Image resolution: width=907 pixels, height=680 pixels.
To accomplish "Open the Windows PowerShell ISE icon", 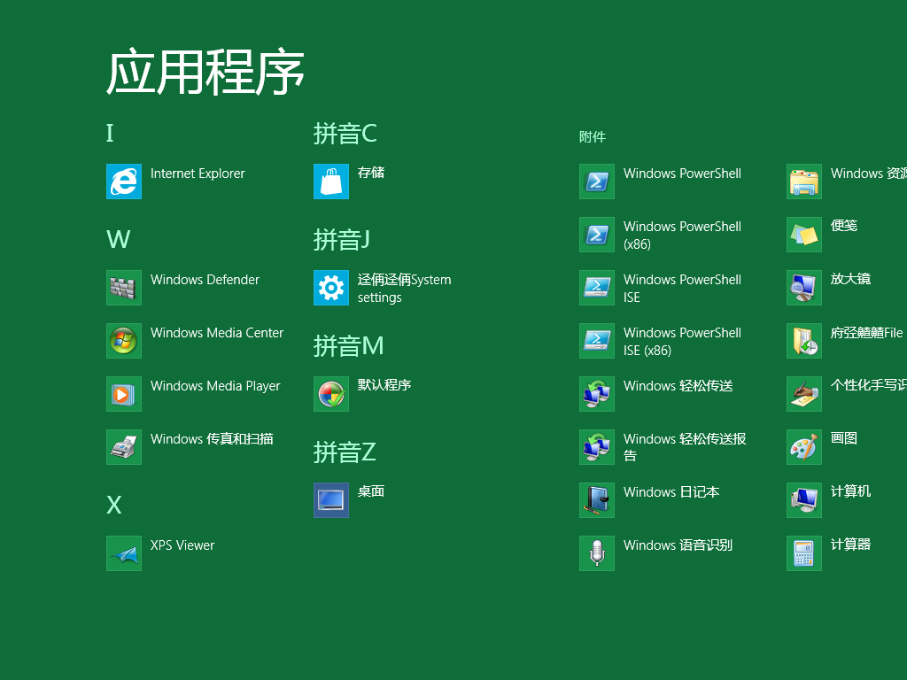I will 597,288.
